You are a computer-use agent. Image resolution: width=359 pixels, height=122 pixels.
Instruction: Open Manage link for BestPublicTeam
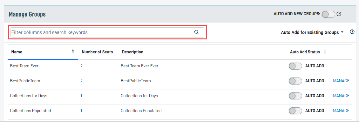tap(341, 81)
